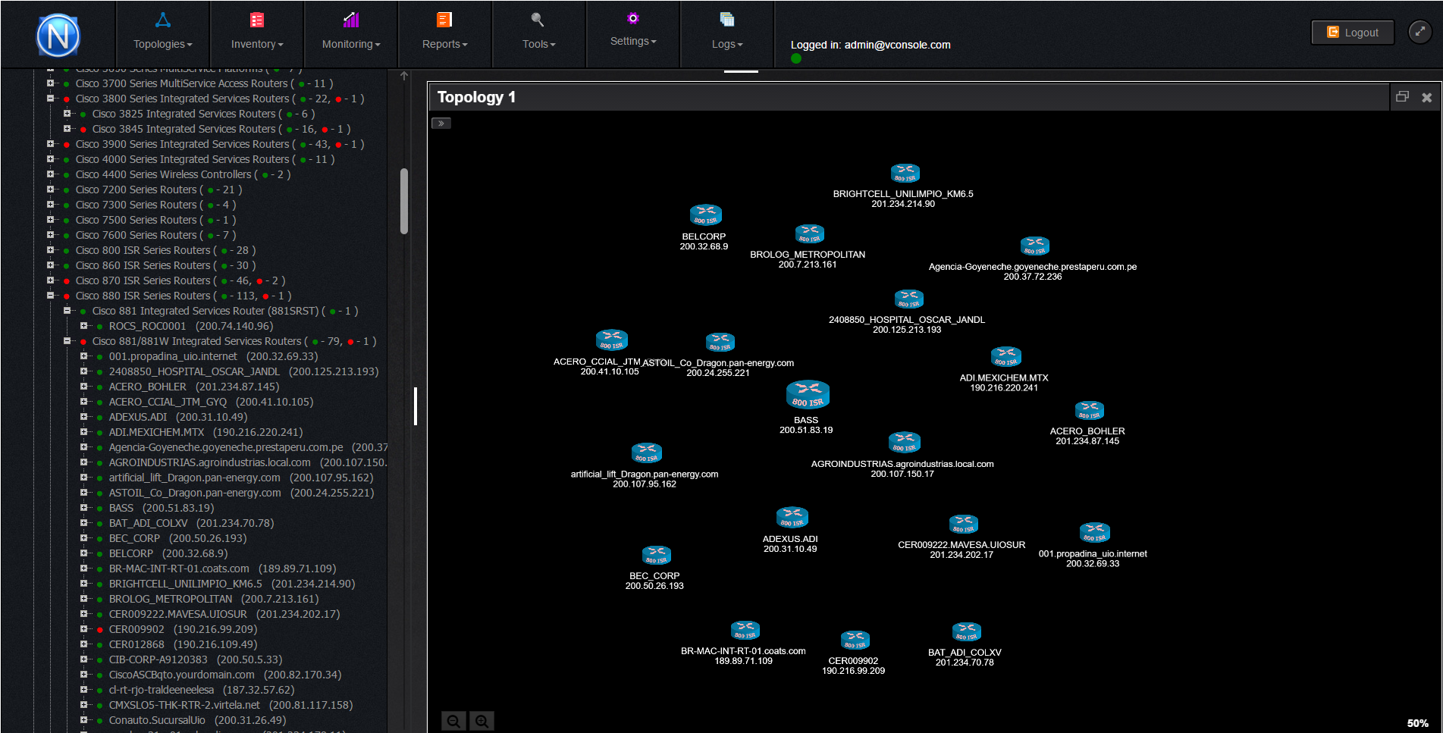The width and height of the screenshot is (1443, 733).
Task: Select the 001.propadina_uio.internet router node
Action: pos(1094,533)
